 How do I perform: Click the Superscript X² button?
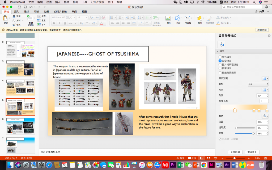[x=76, y=23]
